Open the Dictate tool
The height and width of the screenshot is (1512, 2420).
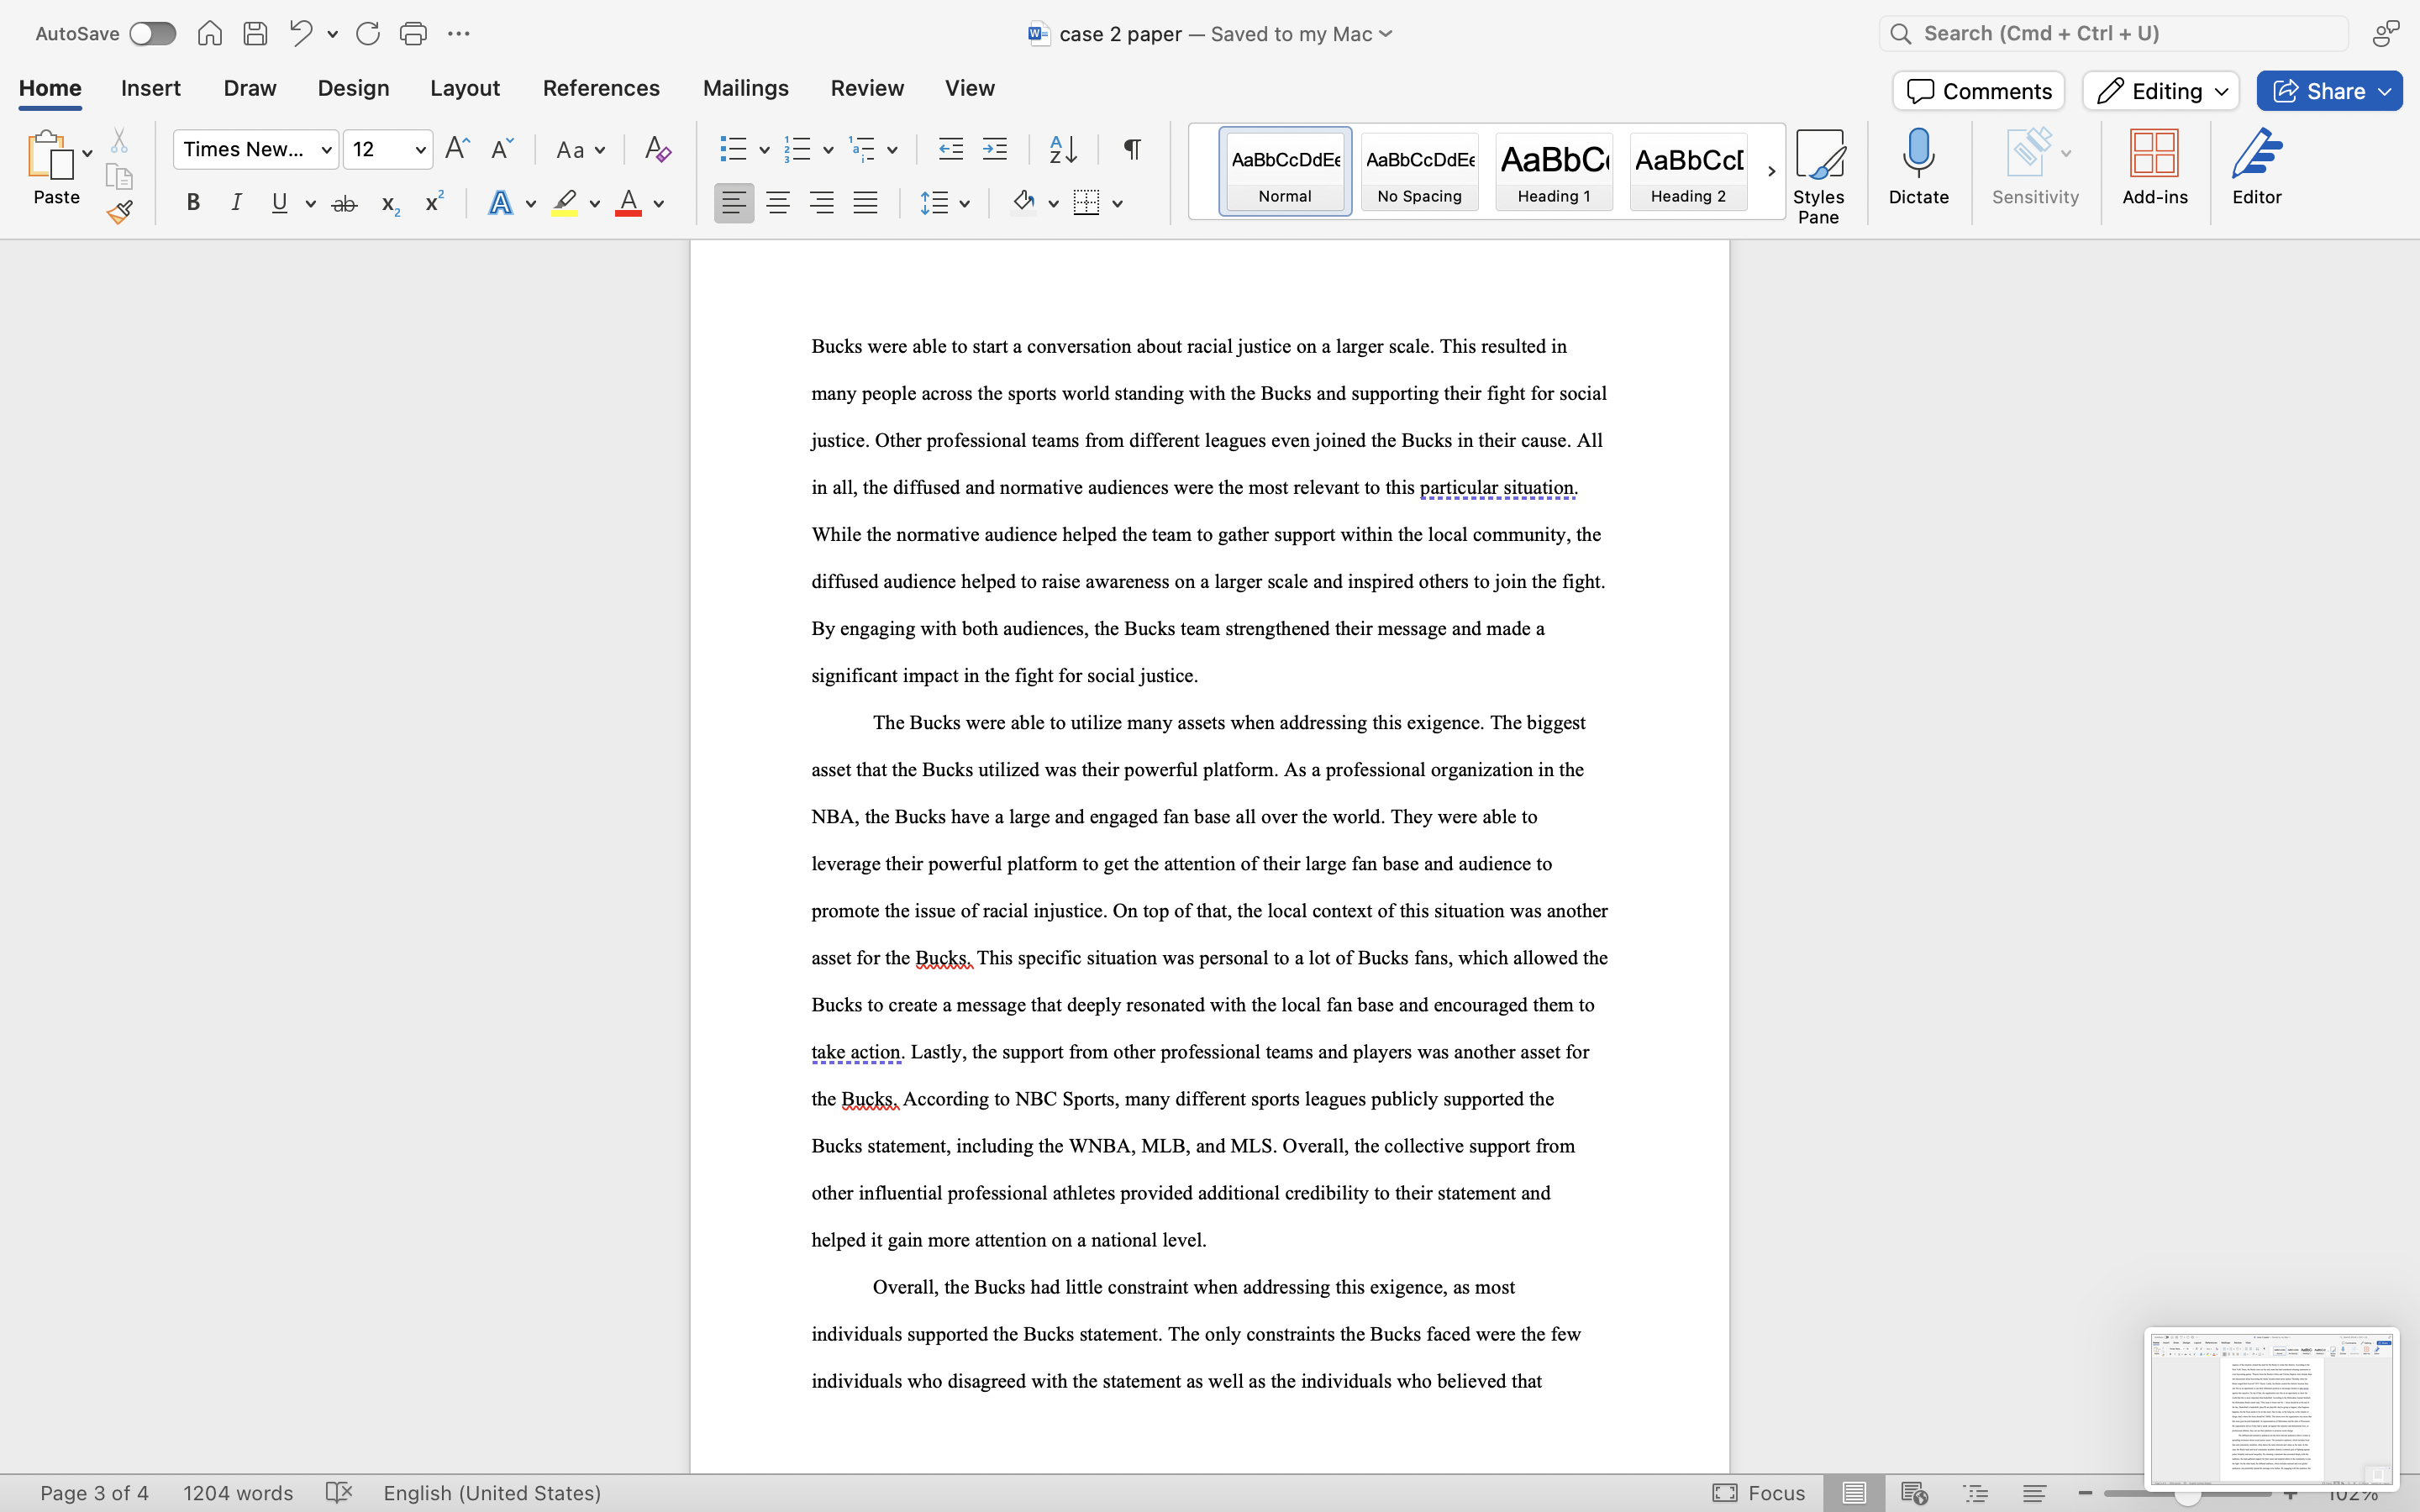click(x=1917, y=168)
